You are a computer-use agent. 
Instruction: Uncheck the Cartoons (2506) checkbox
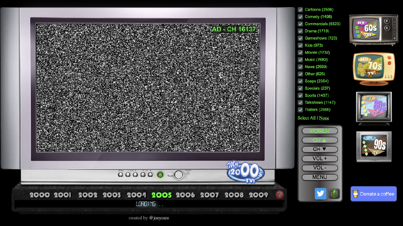coord(300,10)
